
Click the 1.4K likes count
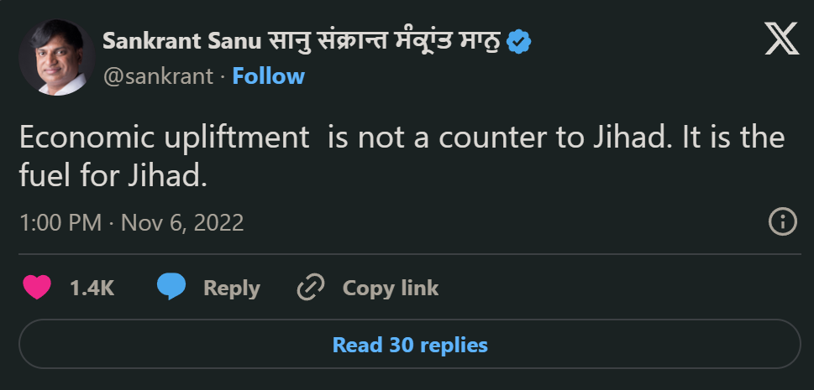[x=92, y=288]
